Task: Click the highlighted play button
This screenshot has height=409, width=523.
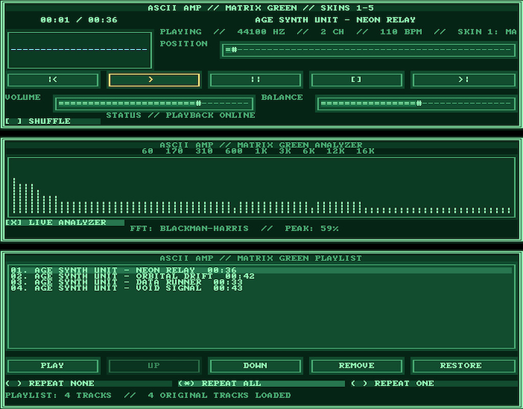Action: pyautogui.click(x=154, y=80)
